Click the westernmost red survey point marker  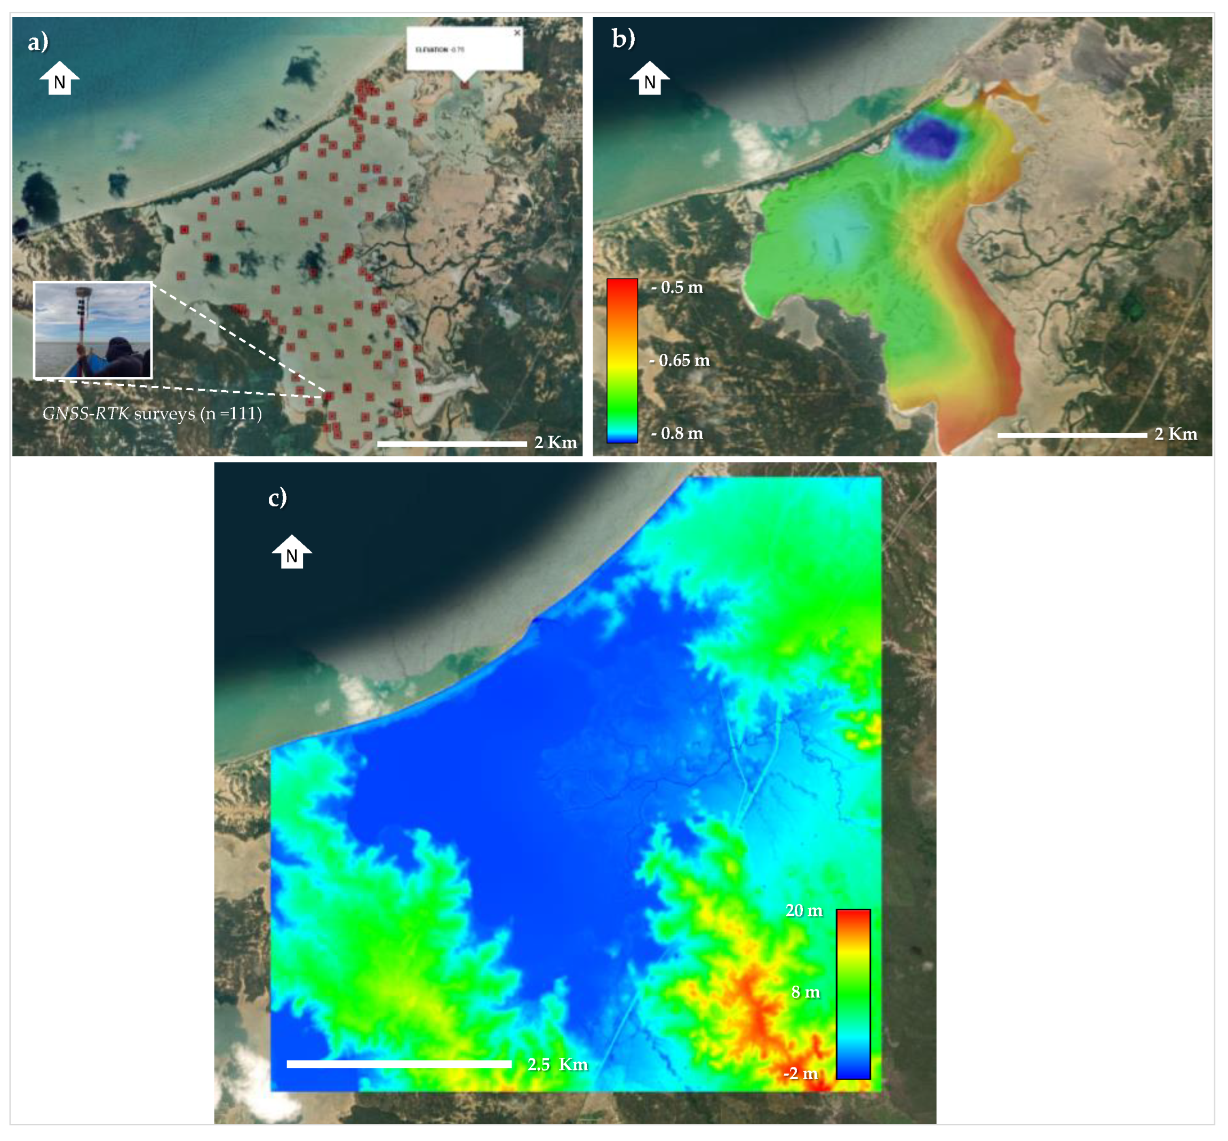click(181, 276)
